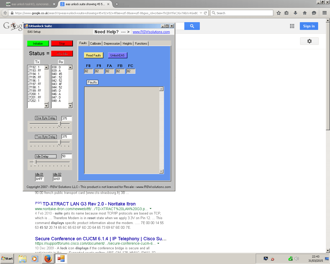
Task: Click Tx list scroll down arrow
Action: coord(46,106)
